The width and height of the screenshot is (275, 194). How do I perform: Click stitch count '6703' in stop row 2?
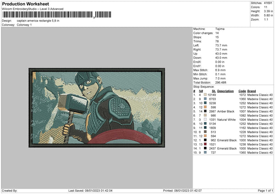[212, 99]
